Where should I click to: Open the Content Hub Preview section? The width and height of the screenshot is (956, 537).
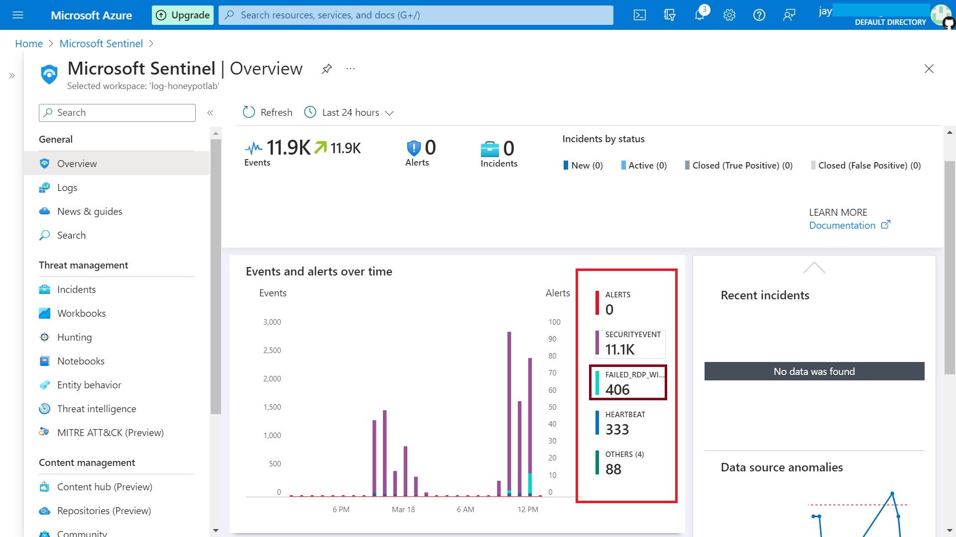point(105,486)
